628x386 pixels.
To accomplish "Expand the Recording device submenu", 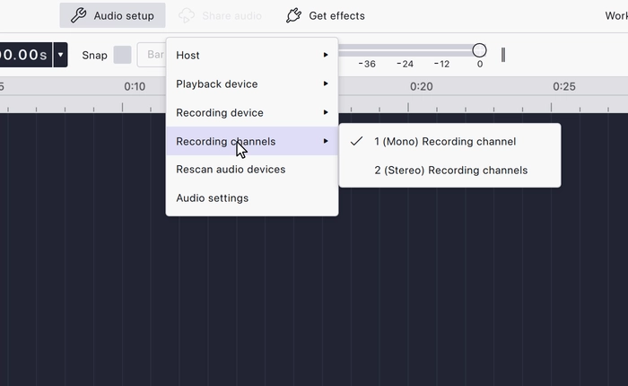I will 252,112.
